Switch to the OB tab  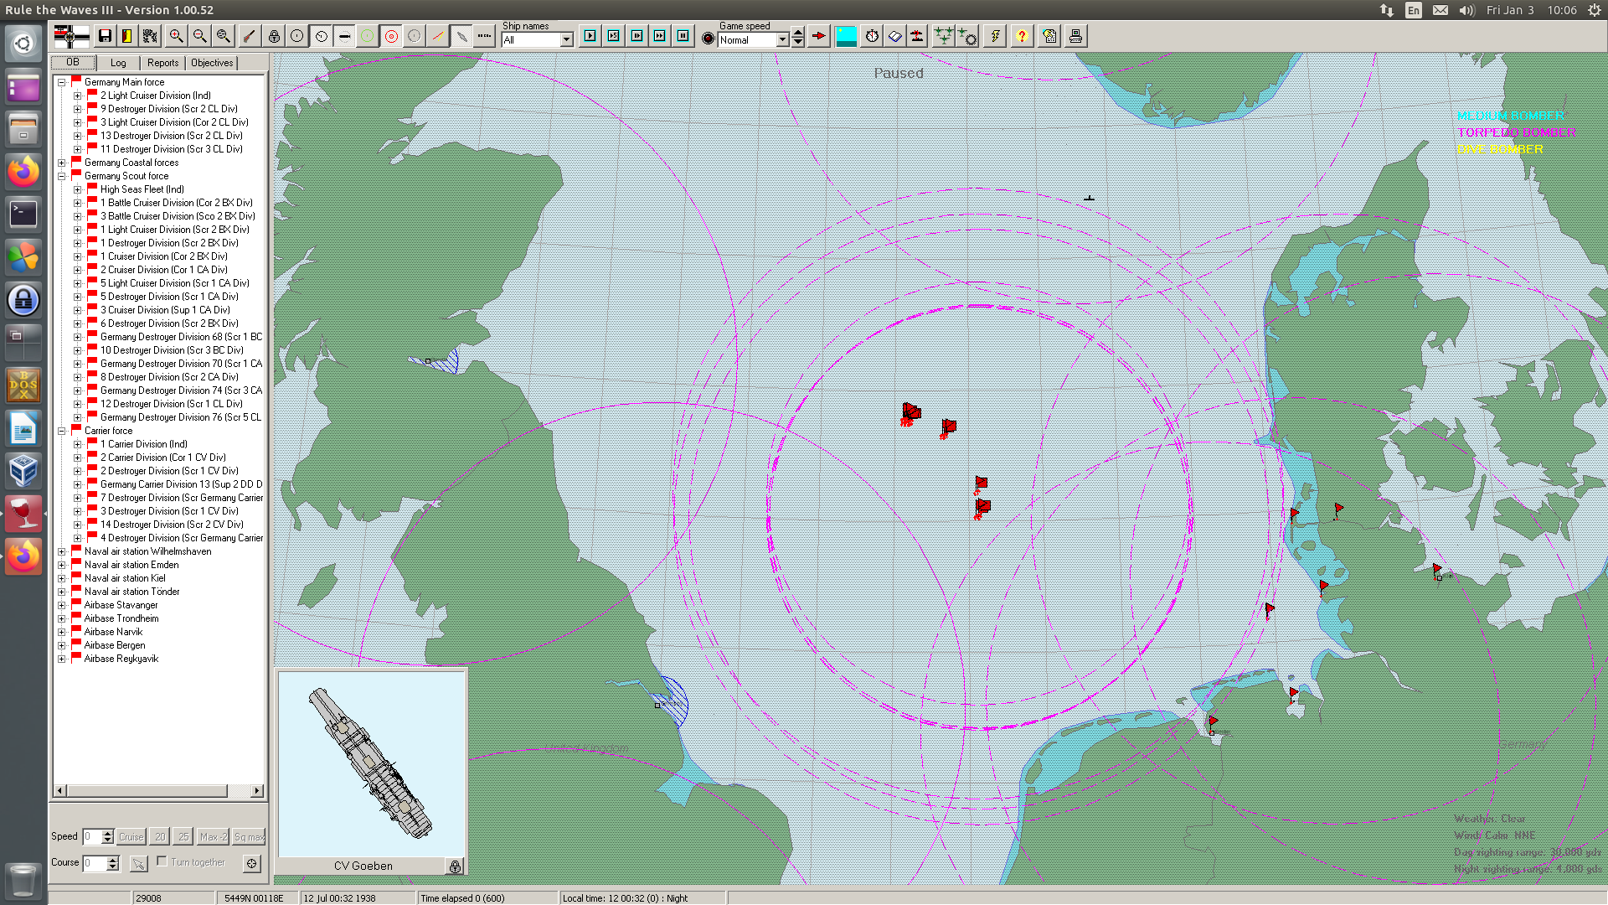pyautogui.click(x=73, y=62)
